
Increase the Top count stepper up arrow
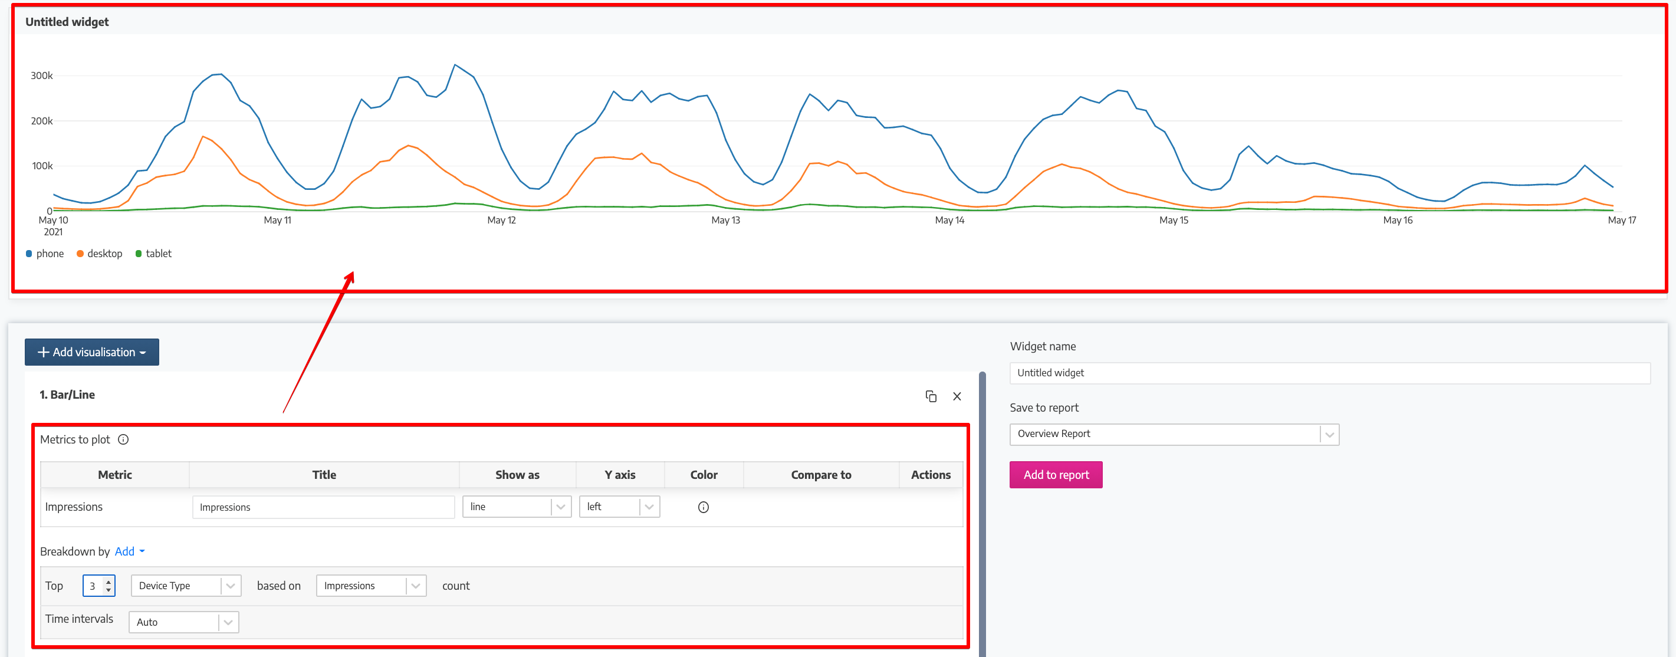[x=108, y=582]
